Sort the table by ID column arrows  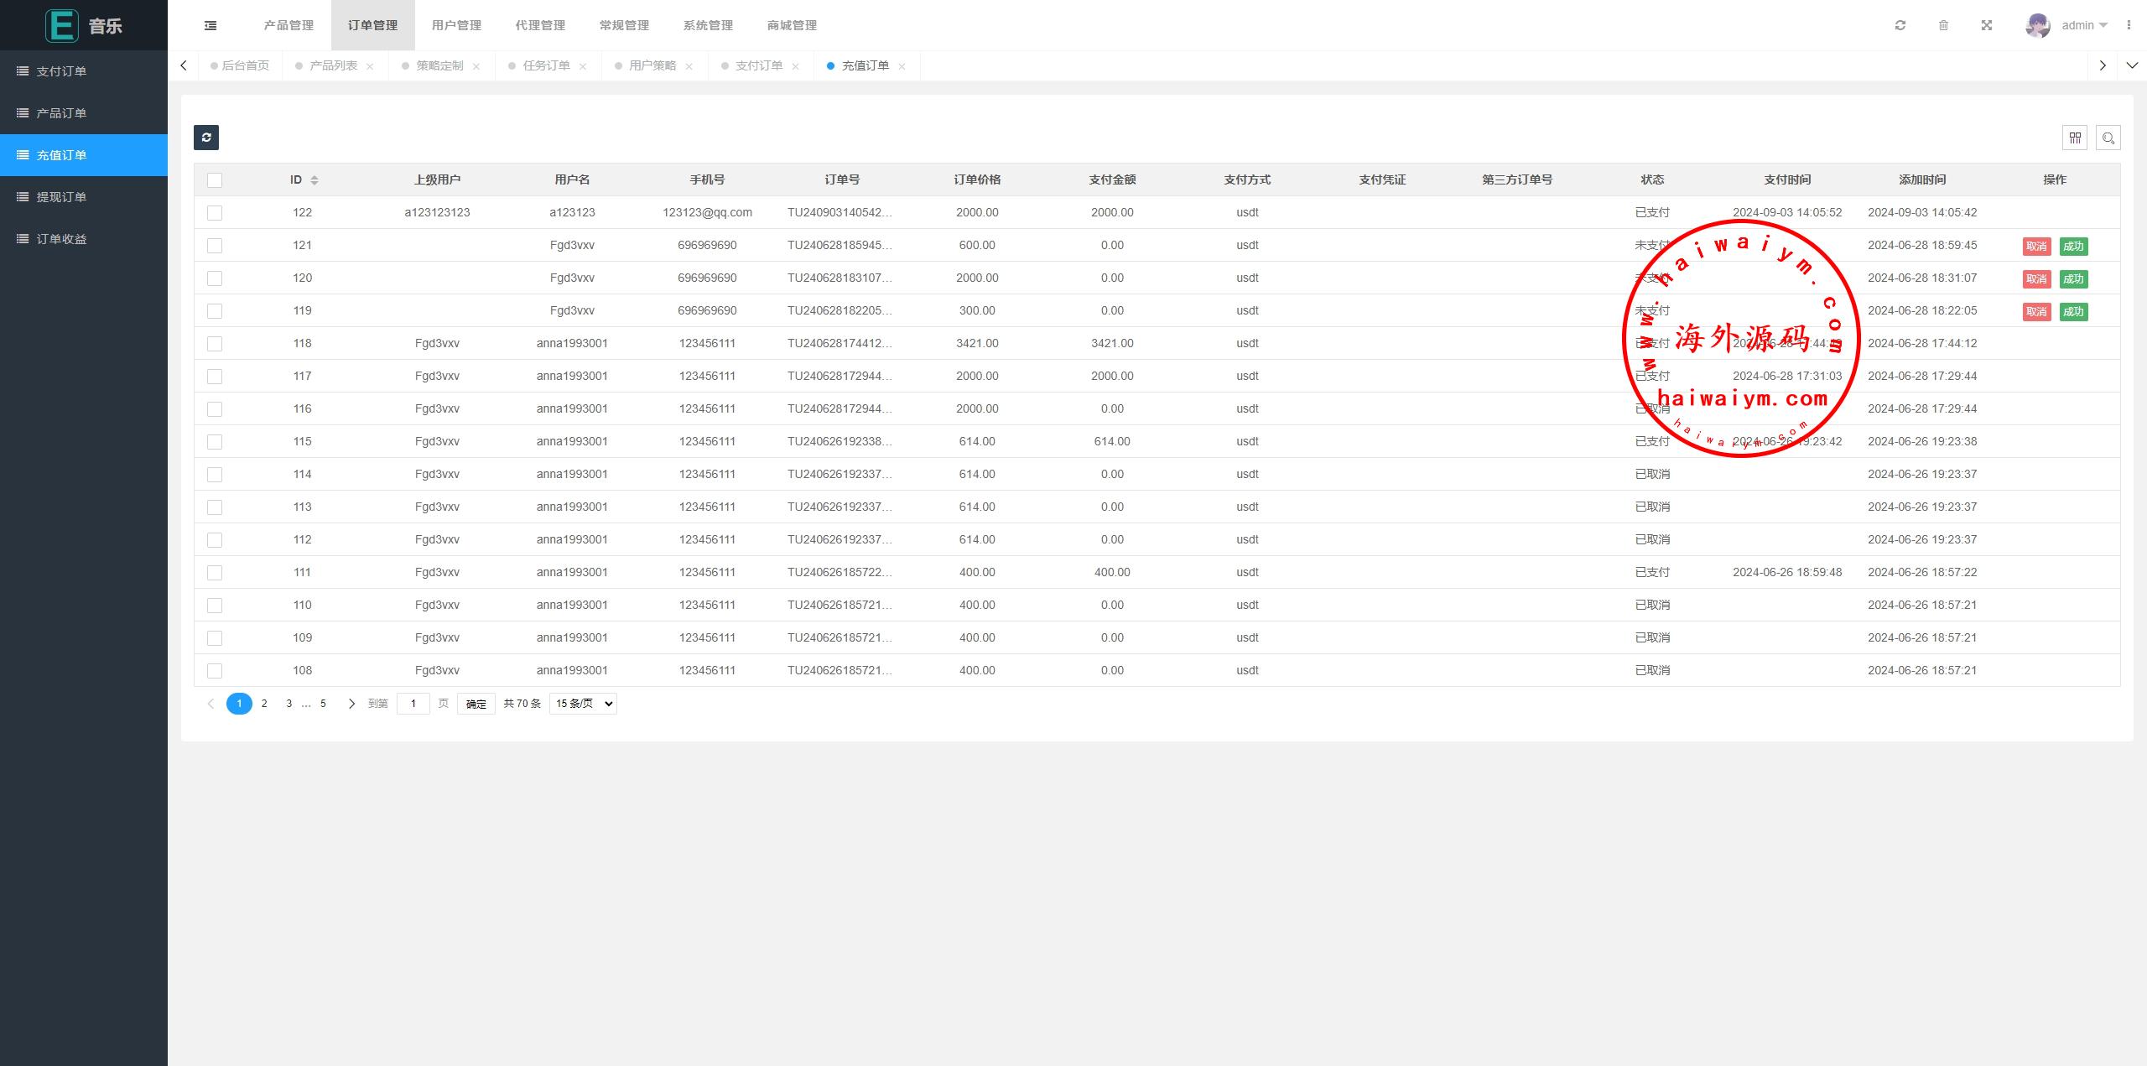click(x=315, y=180)
